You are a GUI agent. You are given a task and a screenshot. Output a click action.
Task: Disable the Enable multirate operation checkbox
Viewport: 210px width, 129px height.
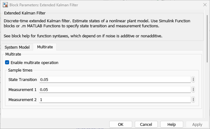(x=7, y=62)
